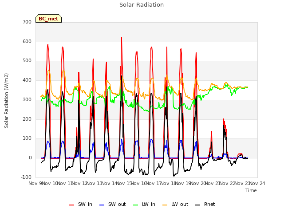Click the SW_in legend entry
The width and height of the screenshot is (284, 213).
coord(81,204)
